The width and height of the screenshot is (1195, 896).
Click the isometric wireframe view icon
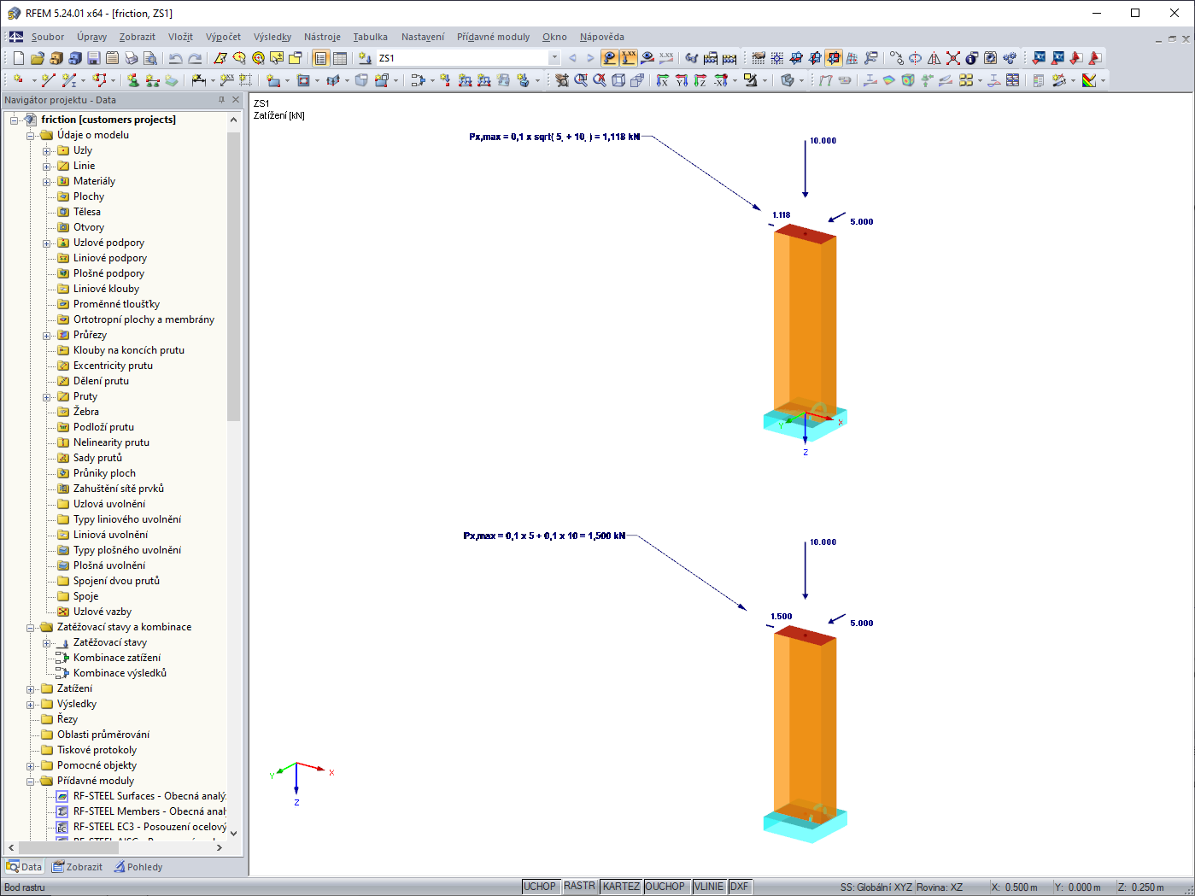pos(618,80)
